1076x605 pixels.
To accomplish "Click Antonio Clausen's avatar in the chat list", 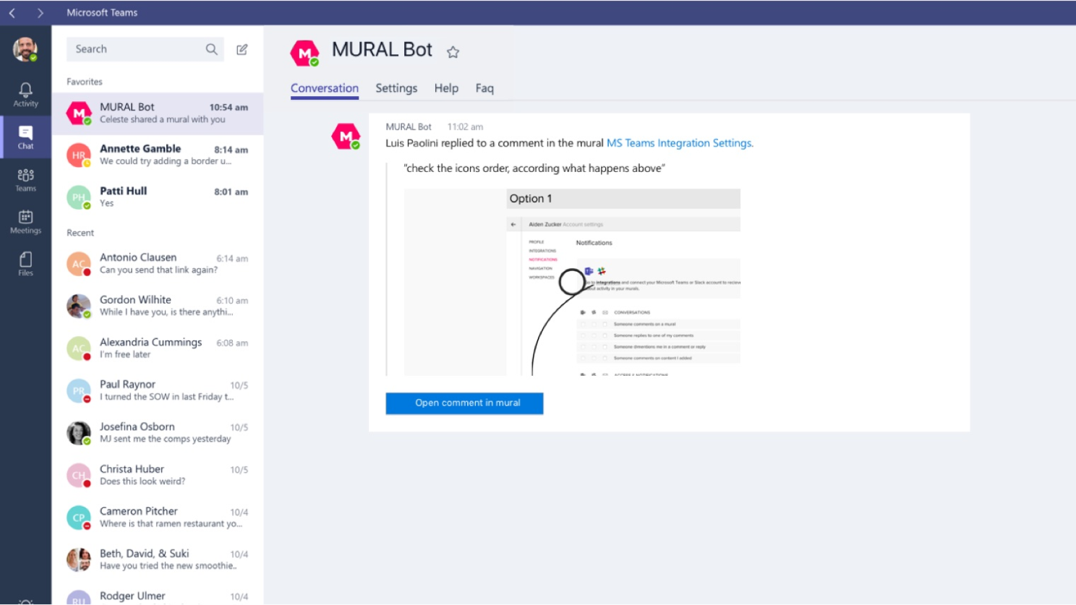I will click(x=79, y=264).
